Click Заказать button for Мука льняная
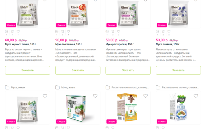This screenshot has height=129, width=202. 178,70
